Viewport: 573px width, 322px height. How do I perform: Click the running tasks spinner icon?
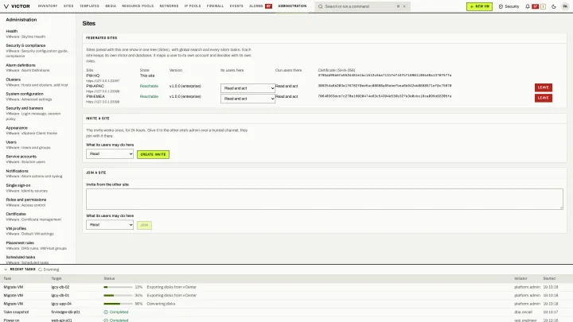[x=41, y=270]
